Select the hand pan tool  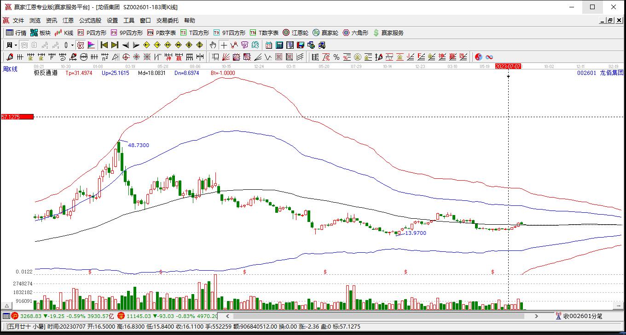point(213,45)
